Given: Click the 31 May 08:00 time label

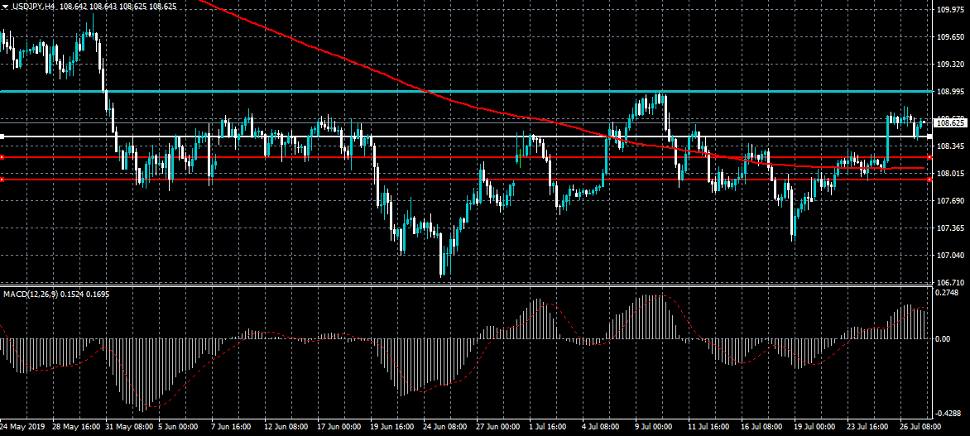Looking at the screenshot, I should 129,428.
